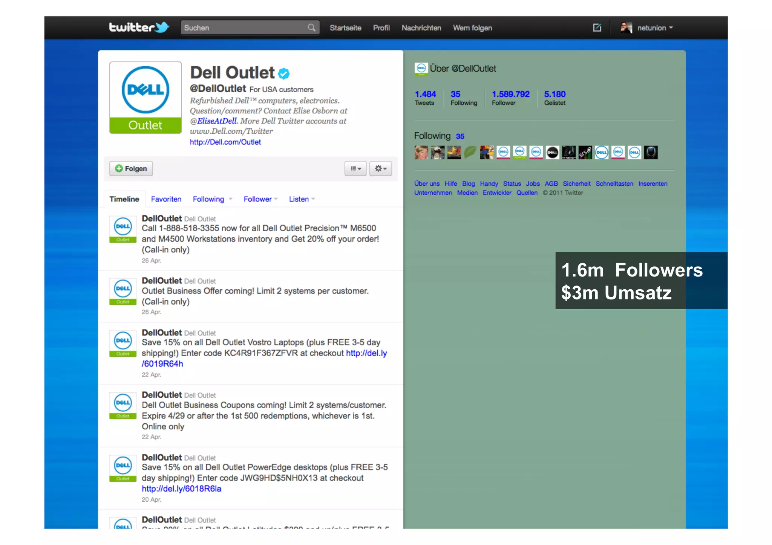Image resolution: width=772 pixels, height=545 pixels.
Task: Open the Hilfe footer link
Action: click(x=450, y=184)
